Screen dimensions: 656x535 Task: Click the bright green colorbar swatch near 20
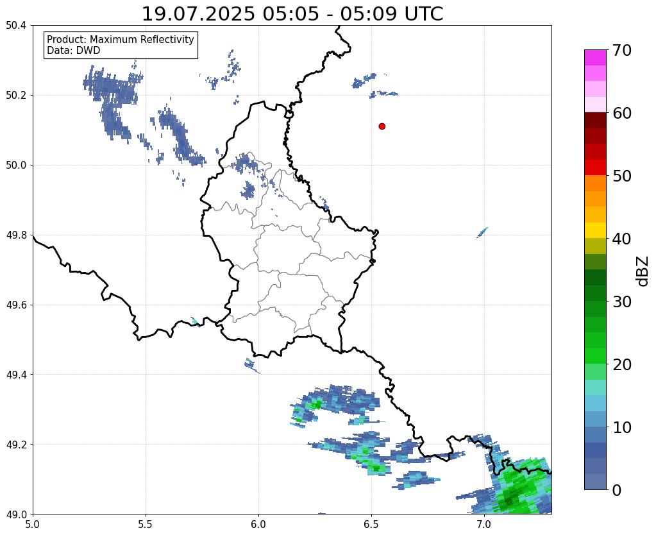coord(595,356)
